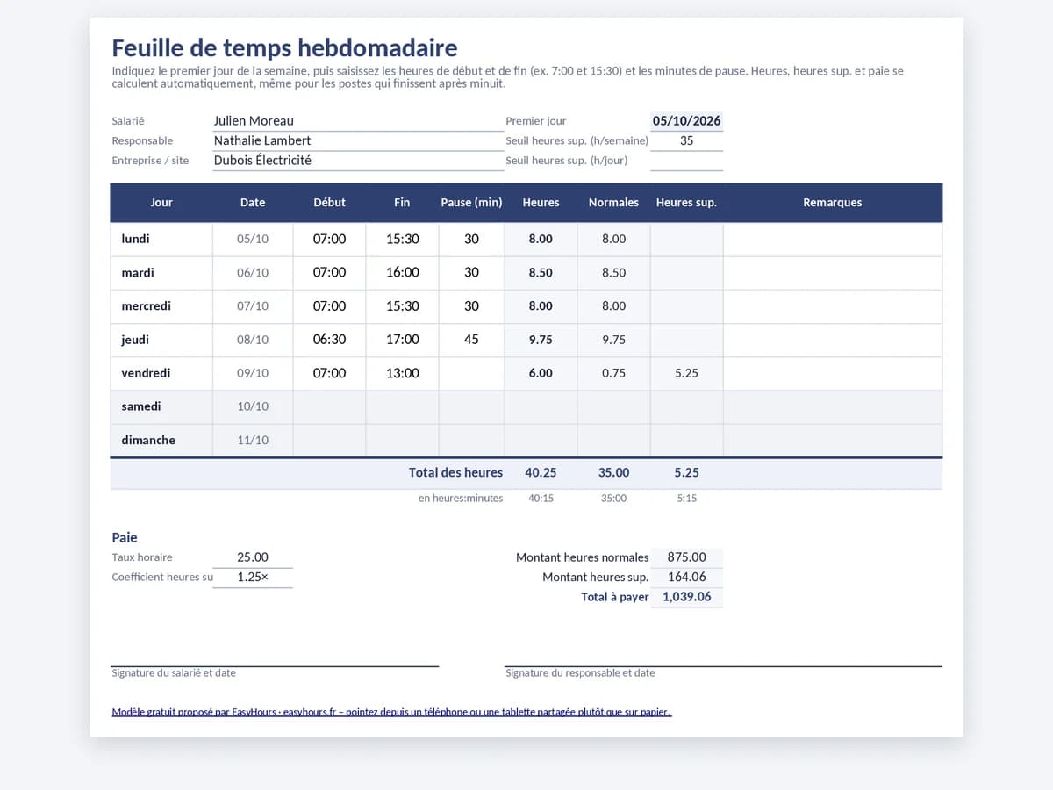
Task: Select total normal hours 35.00
Action: click(613, 473)
